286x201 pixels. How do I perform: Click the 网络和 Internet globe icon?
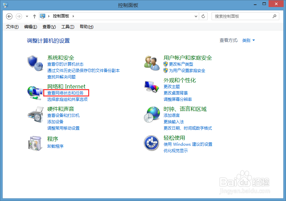point(35,93)
